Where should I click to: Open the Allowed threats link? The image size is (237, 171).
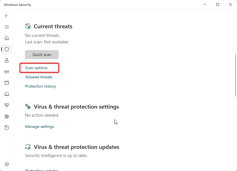point(39,77)
